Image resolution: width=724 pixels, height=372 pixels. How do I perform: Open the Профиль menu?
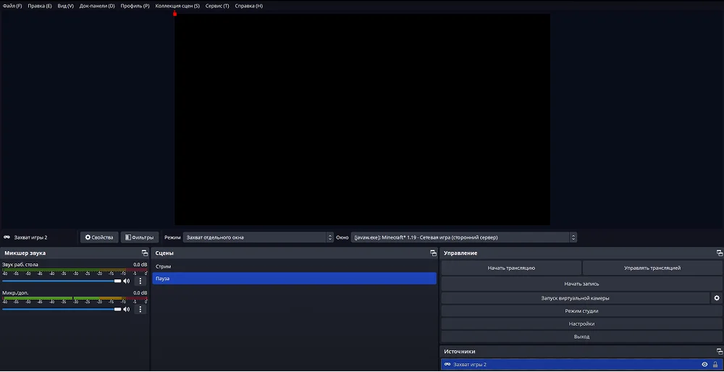135,6
